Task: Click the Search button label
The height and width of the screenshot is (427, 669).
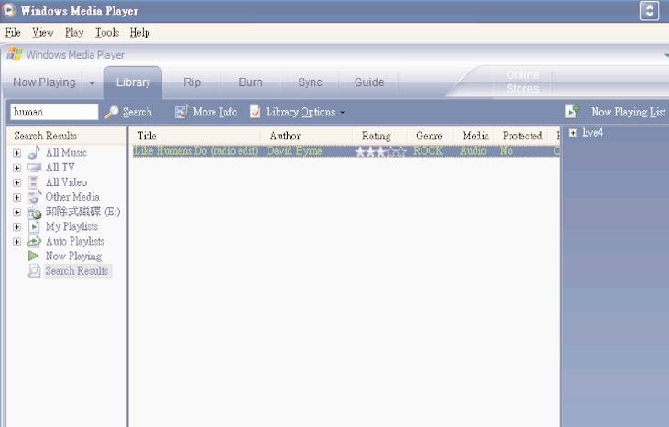Action: pos(137,112)
